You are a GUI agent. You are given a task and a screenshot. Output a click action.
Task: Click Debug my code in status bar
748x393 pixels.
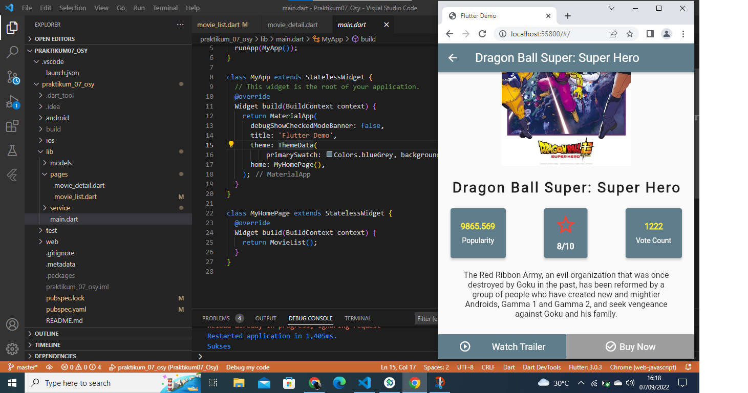(248, 367)
